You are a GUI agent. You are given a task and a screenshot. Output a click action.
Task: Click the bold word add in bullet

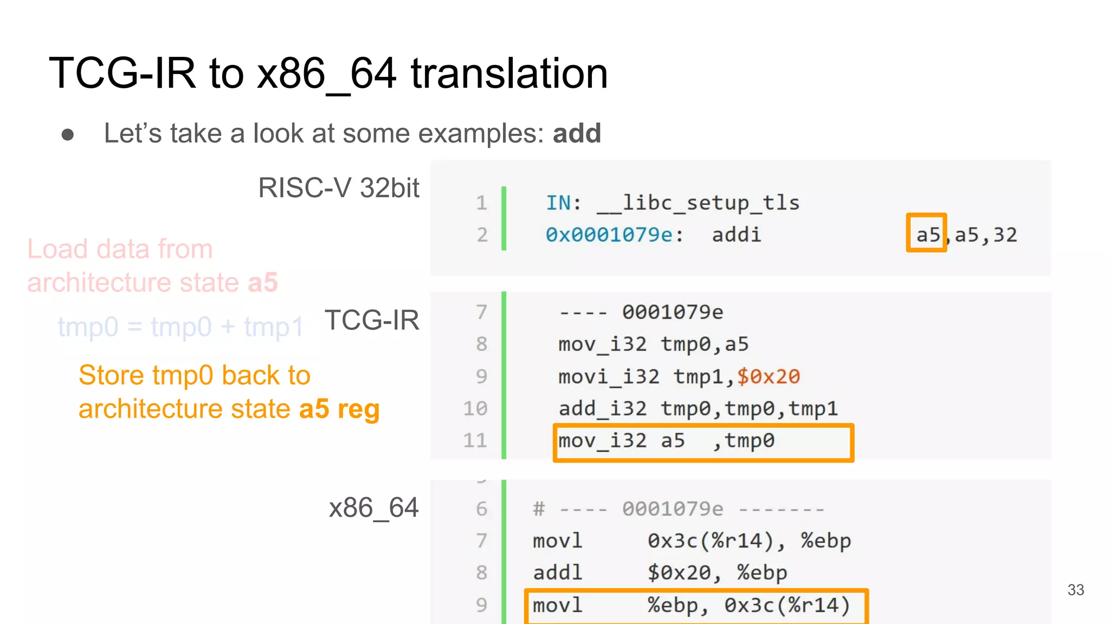(576, 133)
